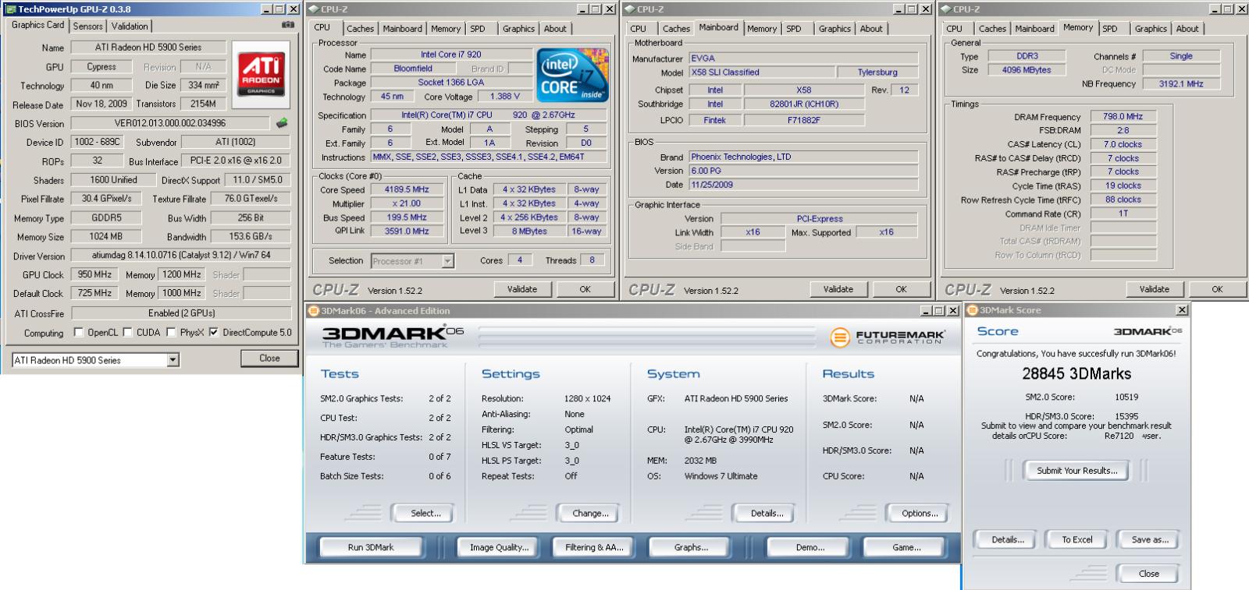Screen dimensions: 1249x590
Task: Click the Core Speed 4189.5 MHz value
Action: pyautogui.click(x=407, y=189)
